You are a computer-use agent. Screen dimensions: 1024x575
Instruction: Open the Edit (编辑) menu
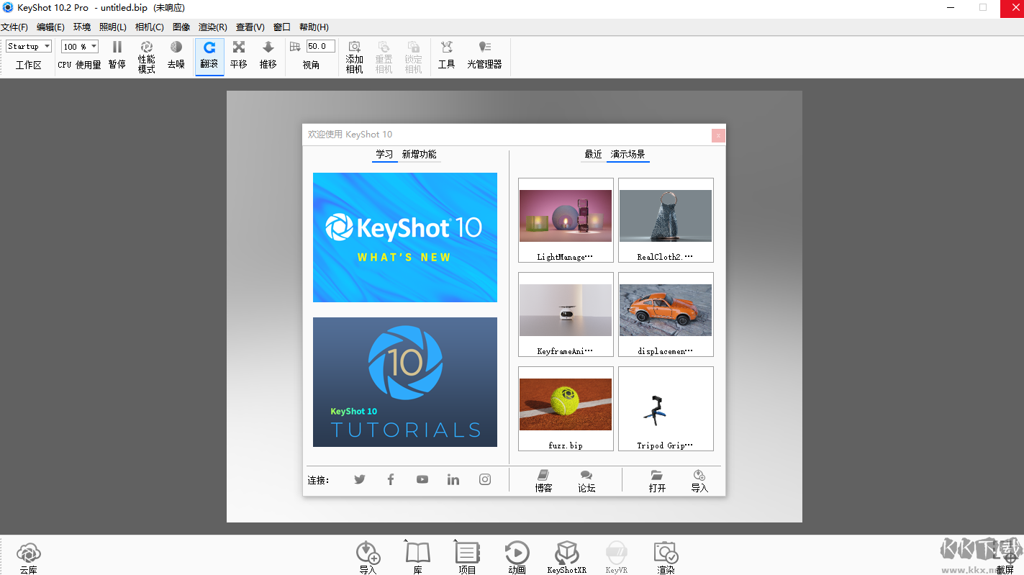coord(50,27)
